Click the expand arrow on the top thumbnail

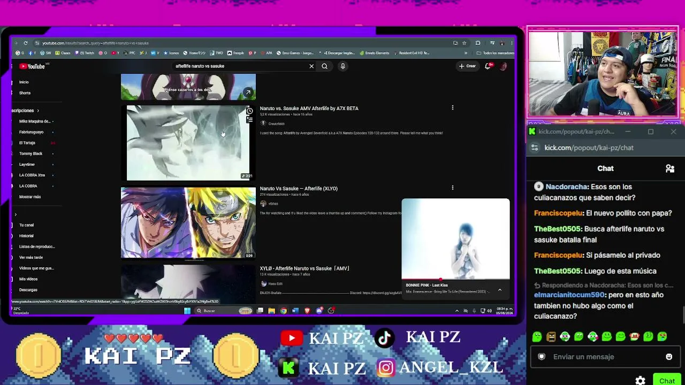(x=248, y=93)
